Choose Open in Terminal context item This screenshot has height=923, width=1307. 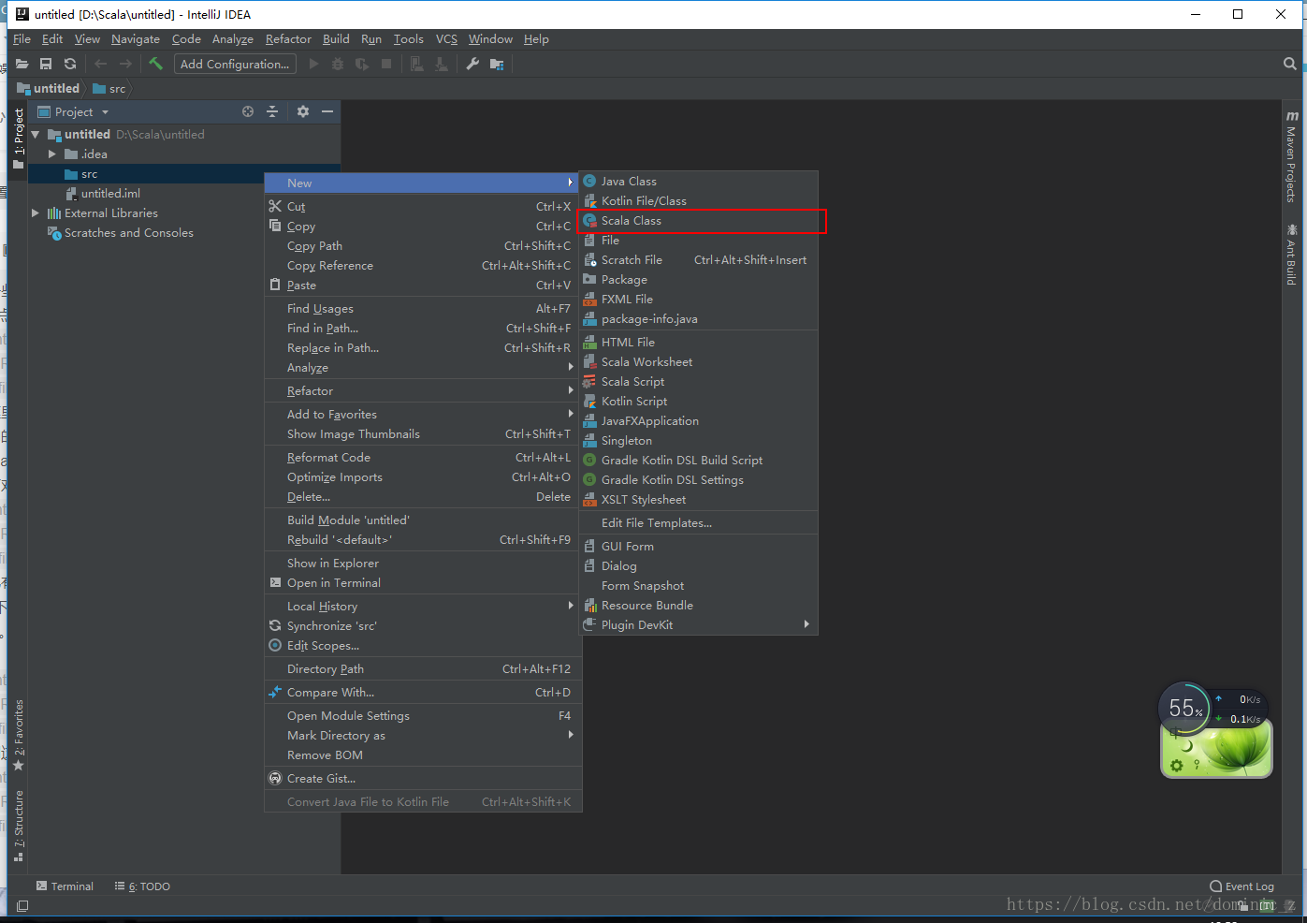[x=423, y=583]
